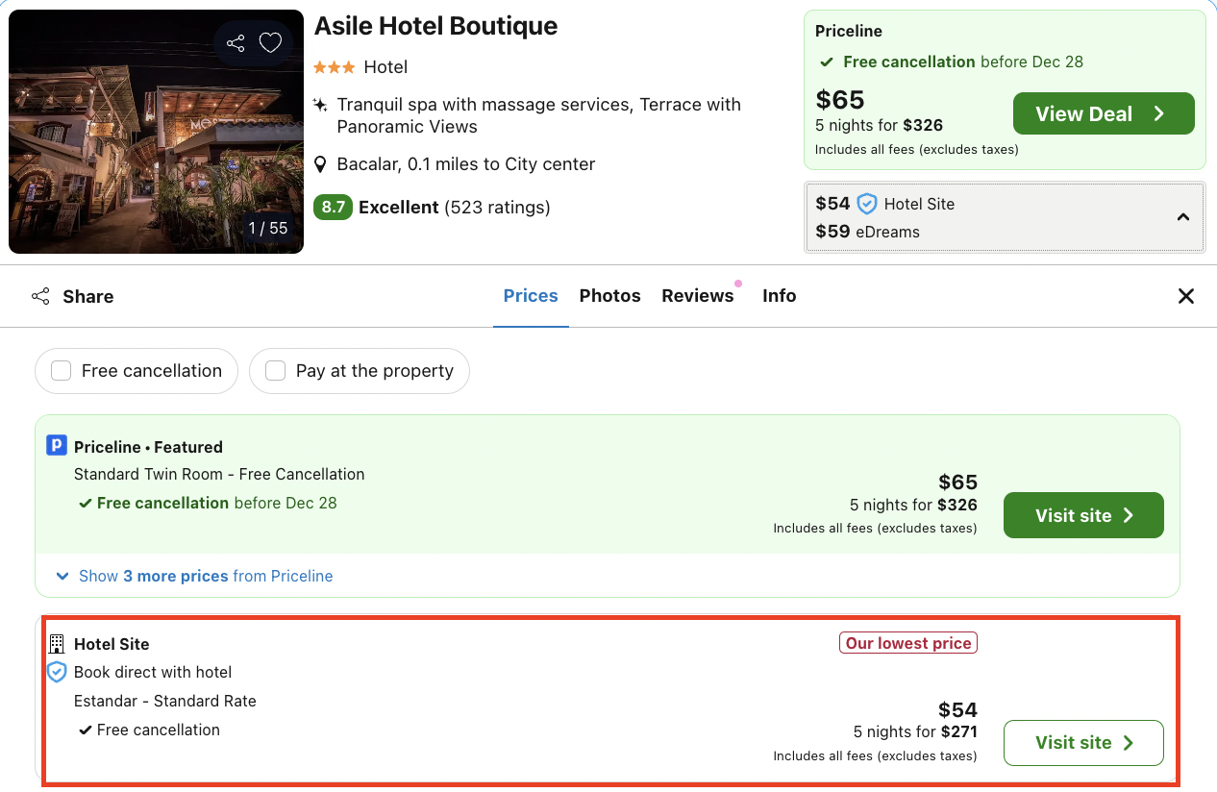1217x792 pixels.
Task: Save hotel by clicking the heart icon
Action: [269, 42]
